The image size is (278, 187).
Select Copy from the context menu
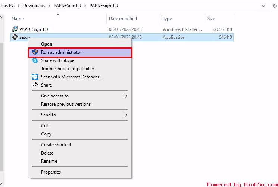click(x=80, y=134)
